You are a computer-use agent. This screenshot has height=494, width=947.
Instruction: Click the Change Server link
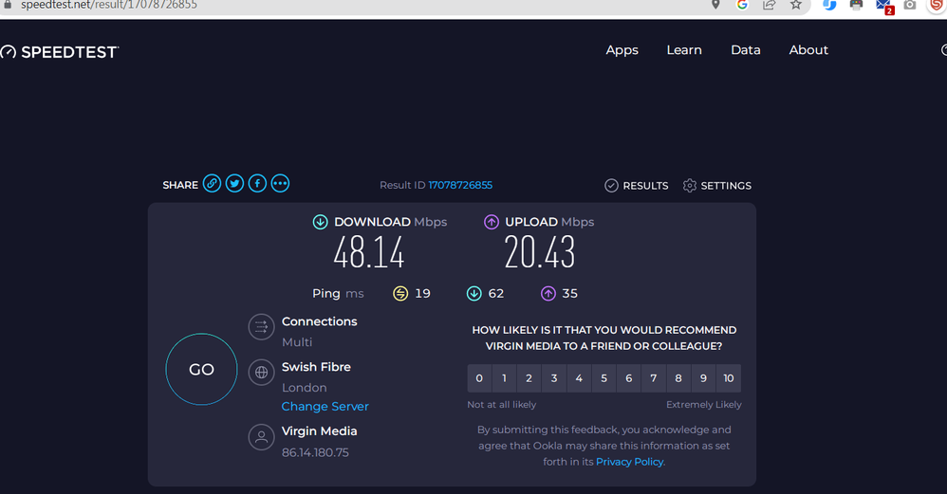pos(325,407)
